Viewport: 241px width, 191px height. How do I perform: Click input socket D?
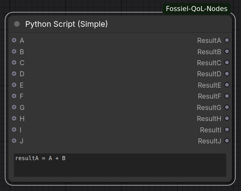14,74
